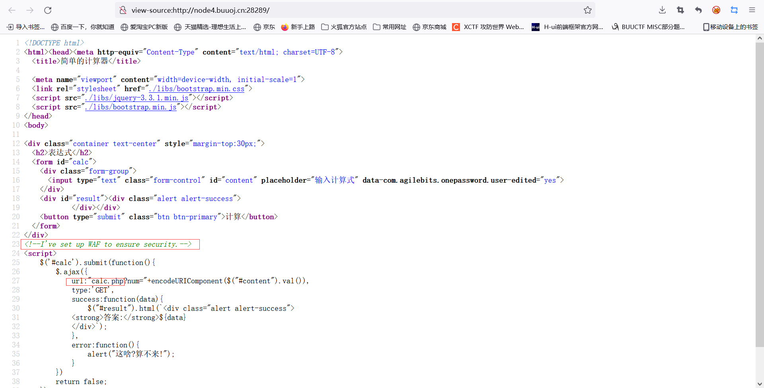
Task: Click inside the address bar
Action: click(x=318, y=10)
